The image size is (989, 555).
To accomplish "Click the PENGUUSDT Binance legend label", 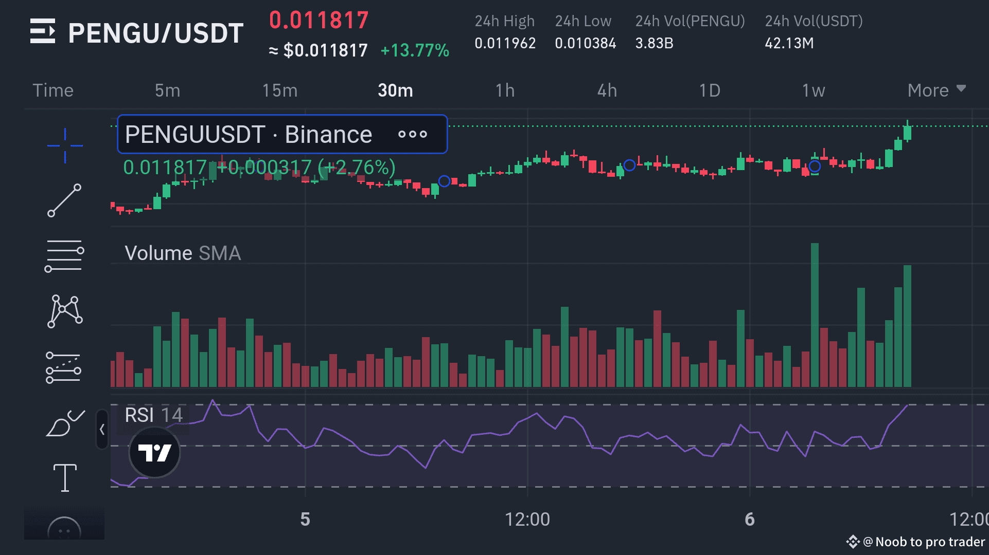I will pyautogui.click(x=248, y=135).
